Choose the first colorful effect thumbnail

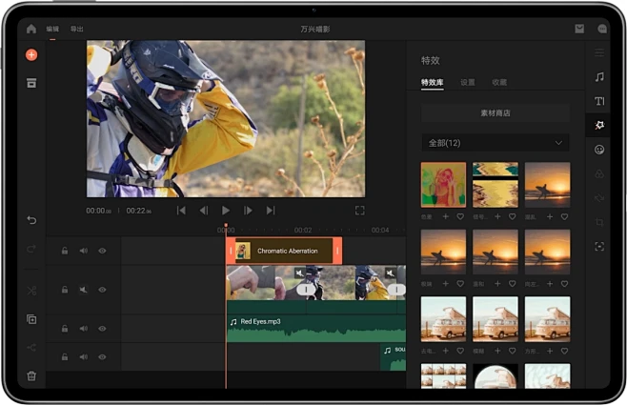443,185
